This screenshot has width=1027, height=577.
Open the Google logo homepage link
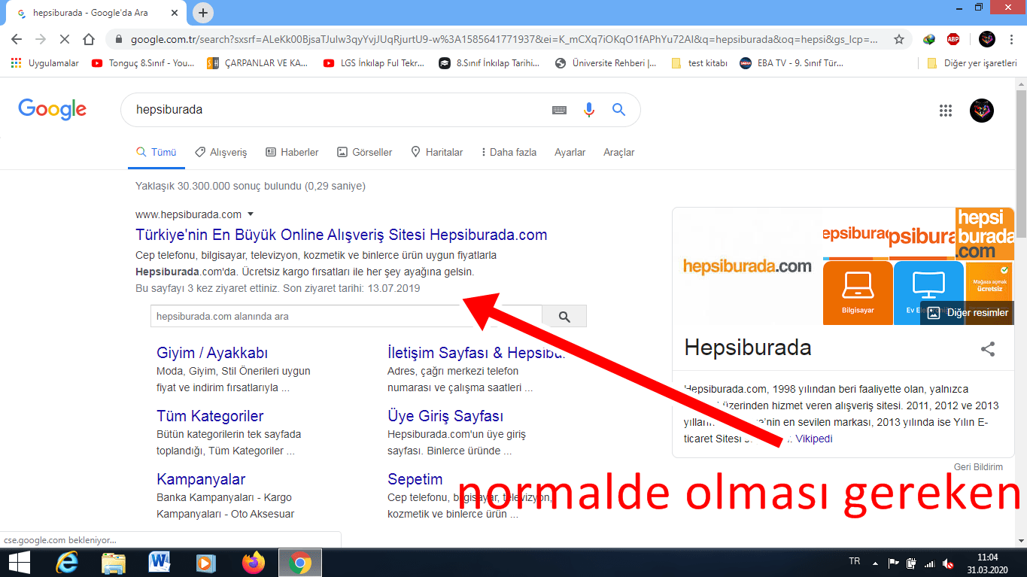53,110
